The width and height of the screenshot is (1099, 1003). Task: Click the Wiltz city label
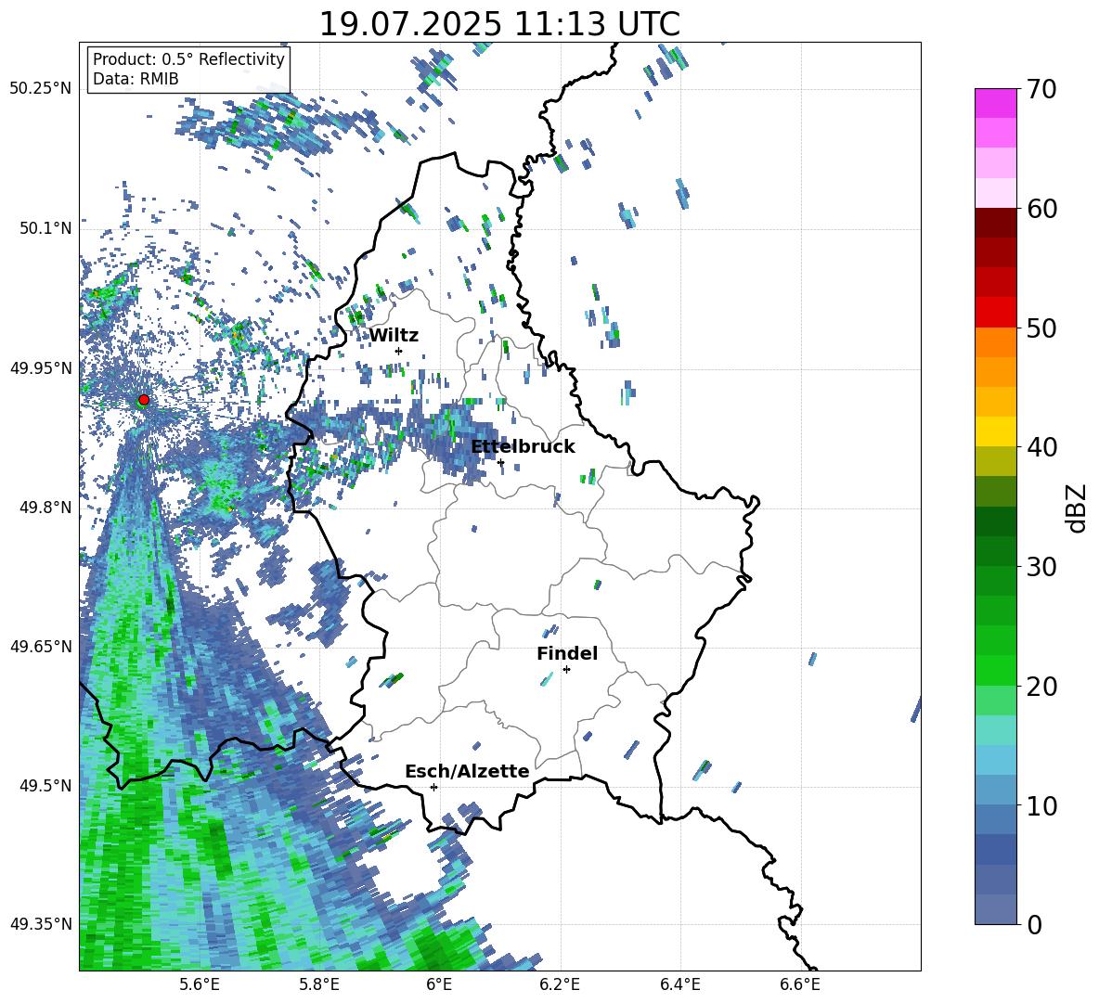pos(394,336)
